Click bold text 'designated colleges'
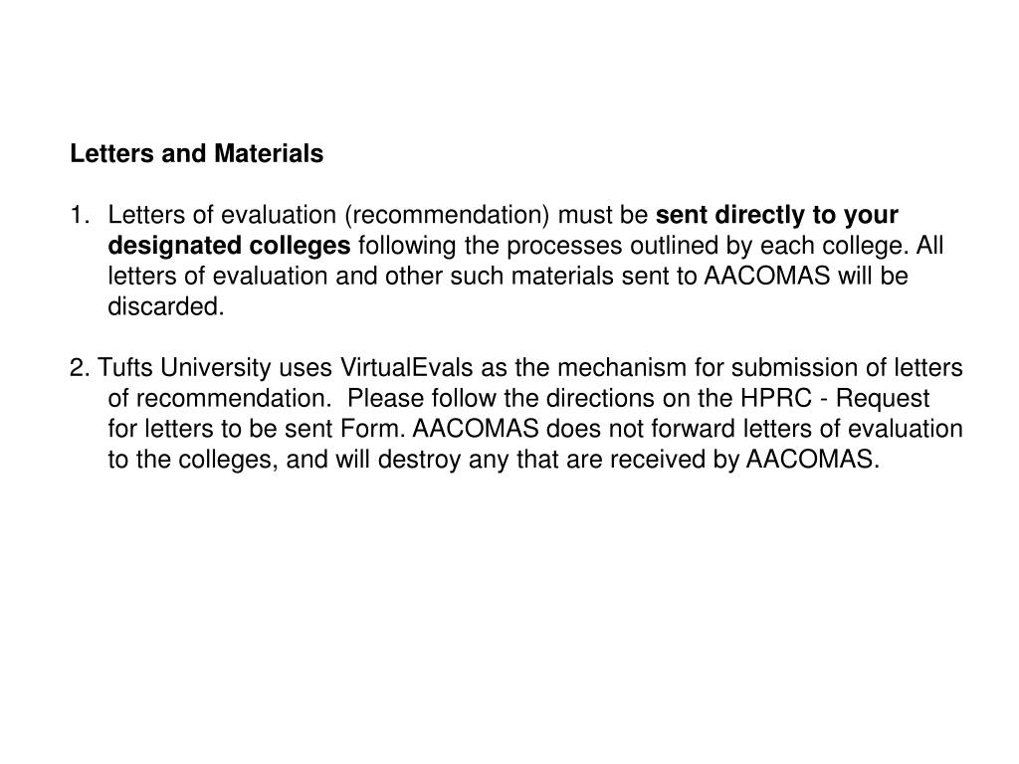Viewport: 1019px width, 764px height. [x=229, y=246]
